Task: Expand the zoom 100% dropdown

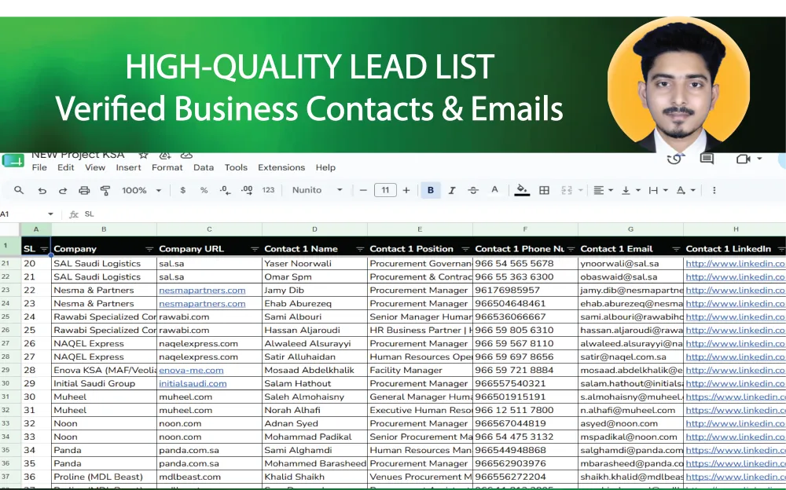Action: point(159,190)
